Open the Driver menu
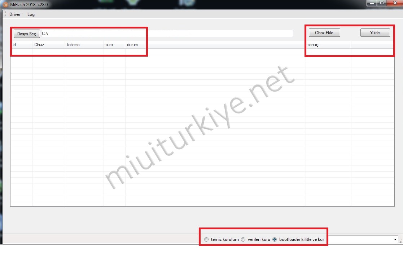This screenshot has height=256, width=403. pyautogui.click(x=15, y=14)
